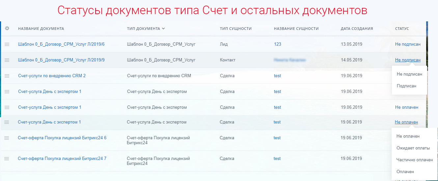The height and width of the screenshot is (181, 438).
Task: Select Подписан in the status dropdown
Action: click(406, 86)
